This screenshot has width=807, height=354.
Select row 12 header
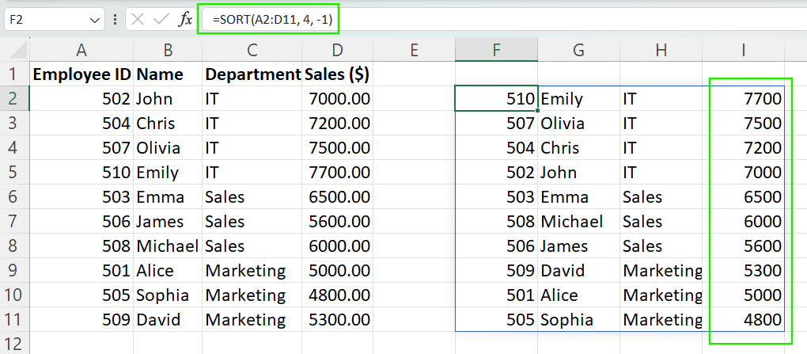[x=14, y=344]
